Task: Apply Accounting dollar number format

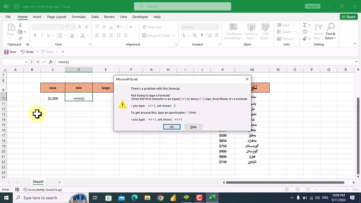Action: click(x=184, y=36)
